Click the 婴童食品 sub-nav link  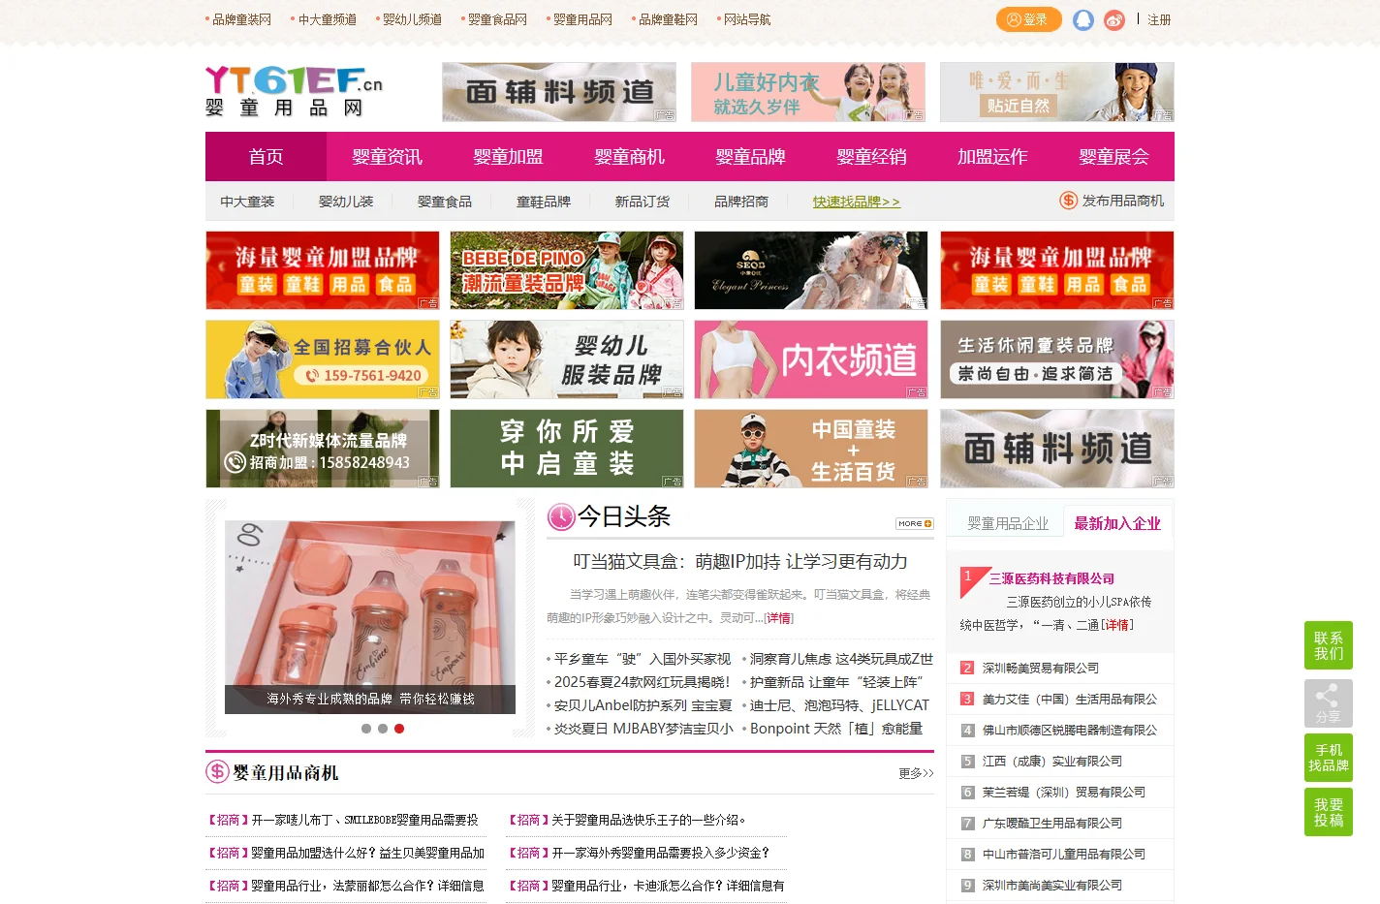tap(445, 202)
